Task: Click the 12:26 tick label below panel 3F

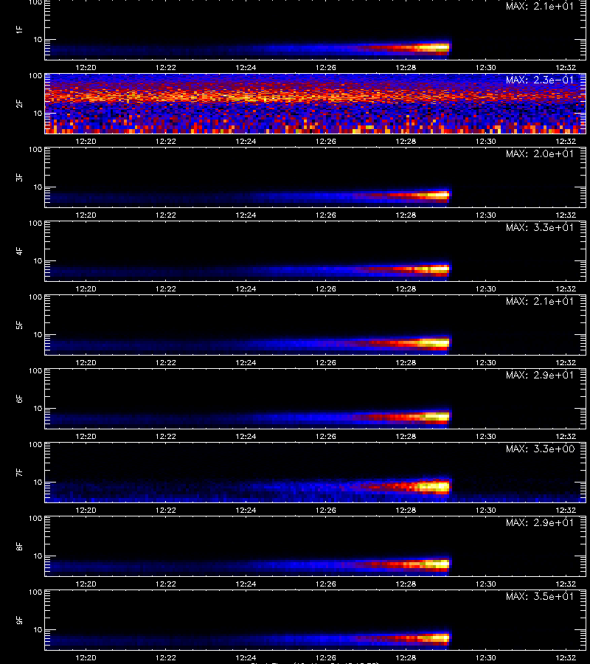Action: tap(326, 215)
